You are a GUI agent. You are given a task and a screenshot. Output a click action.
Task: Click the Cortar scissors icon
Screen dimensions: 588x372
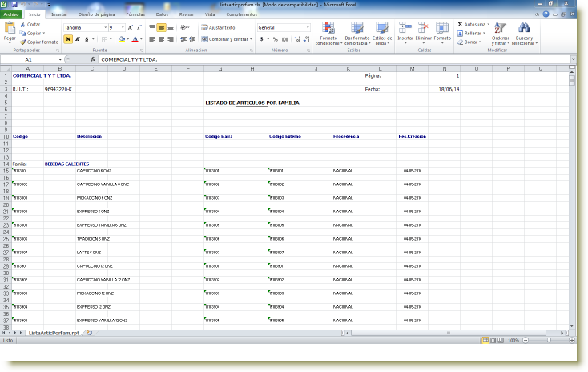click(22, 24)
